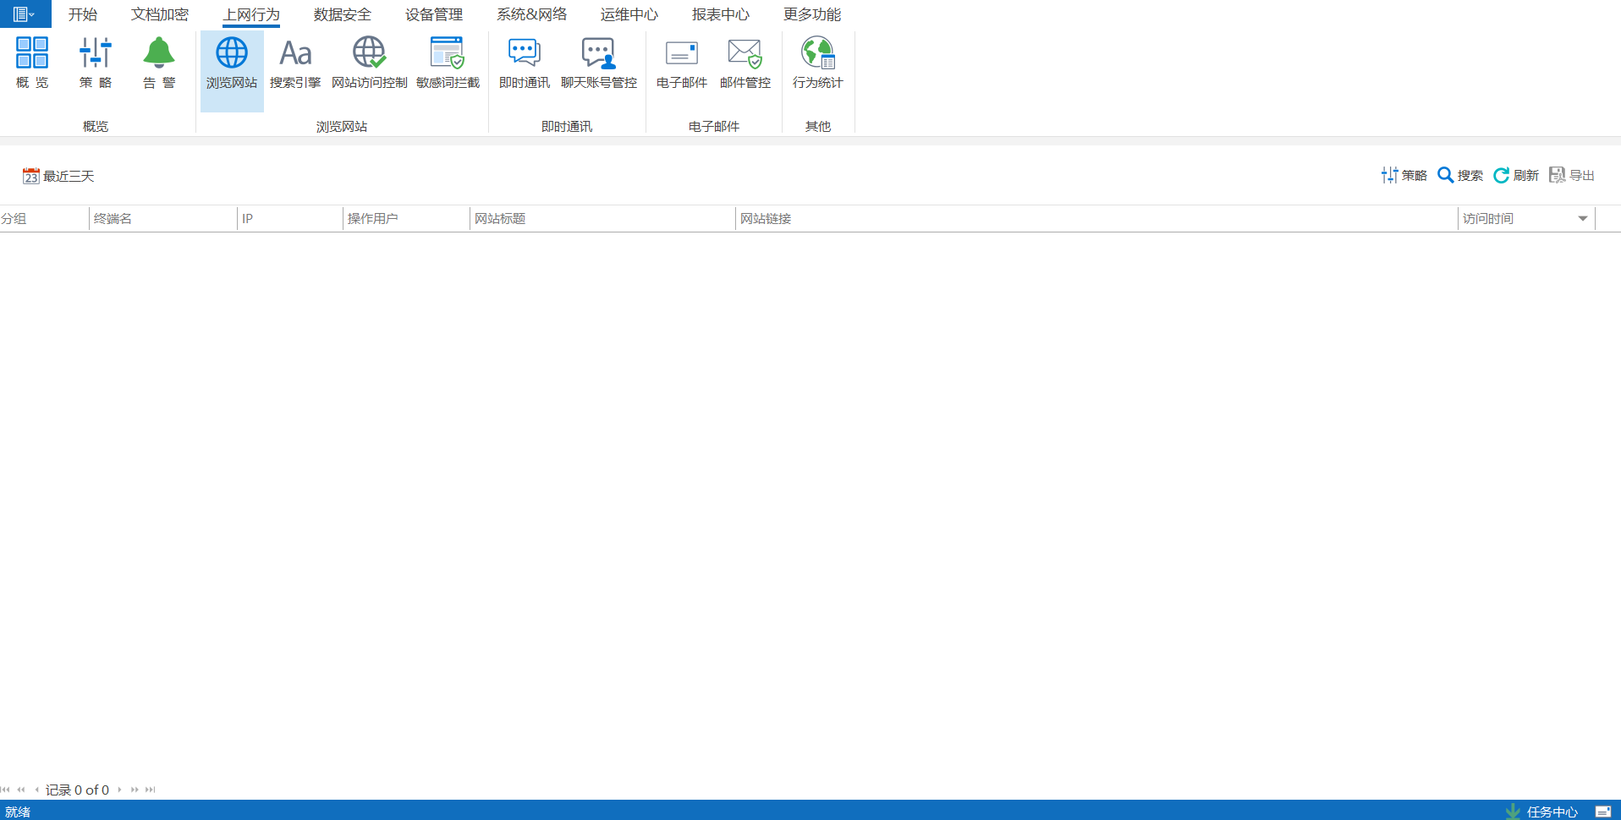This screenshot has width=1621, height=820.
Task: Open the 电子邮件 email icon
Action: coord(681,62)
